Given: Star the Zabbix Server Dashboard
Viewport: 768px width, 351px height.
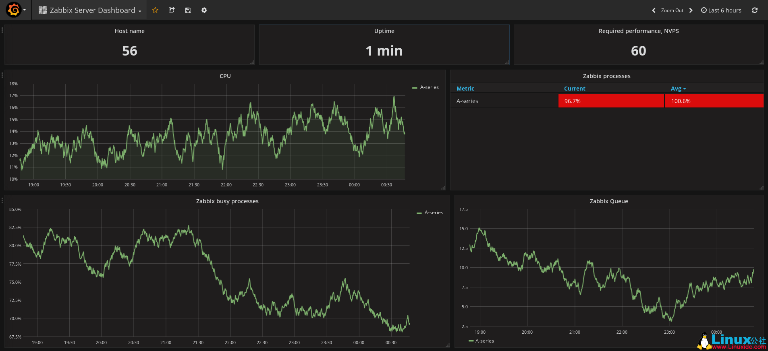Looking at the screenshot, I should point(155,10).
